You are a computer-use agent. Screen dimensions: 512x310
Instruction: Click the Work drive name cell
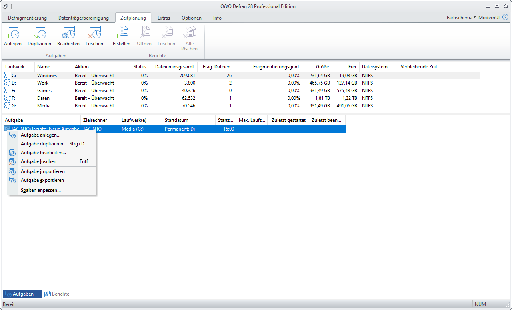click(43, 83)
